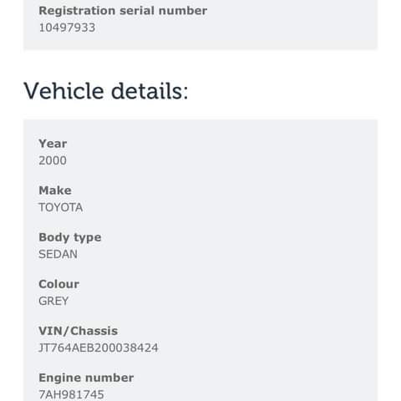Click the Vehicle details heading
The image size is (401, 401).
pyautogui.click(x=106, y=91)
